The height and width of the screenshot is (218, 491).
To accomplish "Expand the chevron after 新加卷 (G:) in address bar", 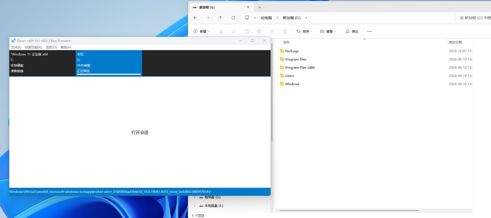I will click(306, 18).
